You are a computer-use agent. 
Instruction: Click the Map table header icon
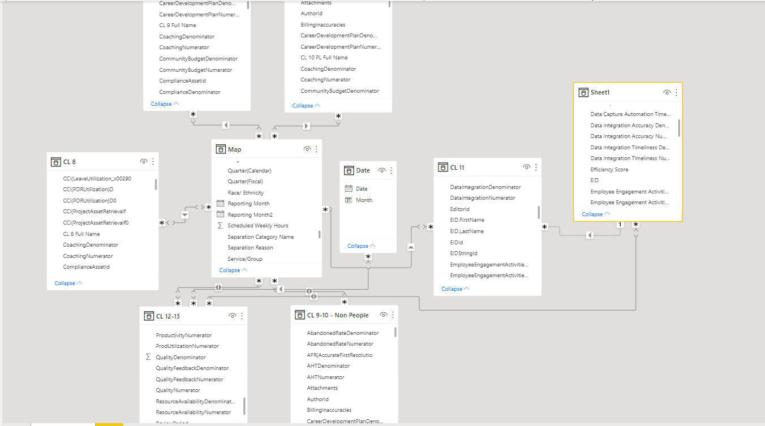(x=221, y=149)
